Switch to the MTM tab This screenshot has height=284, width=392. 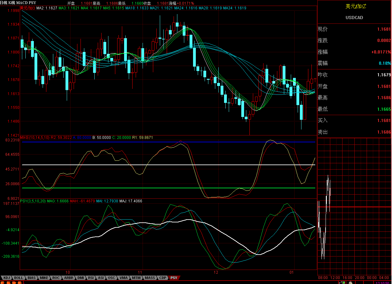[136, 278]
